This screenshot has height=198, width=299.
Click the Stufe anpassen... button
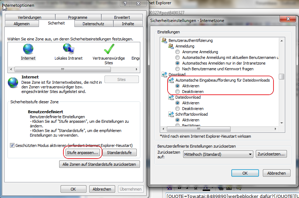tap(83, 153)
